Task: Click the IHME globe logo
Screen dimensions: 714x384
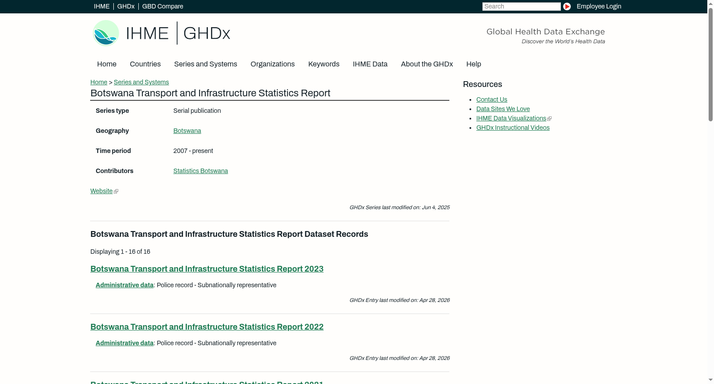Action: coord(106,33)
